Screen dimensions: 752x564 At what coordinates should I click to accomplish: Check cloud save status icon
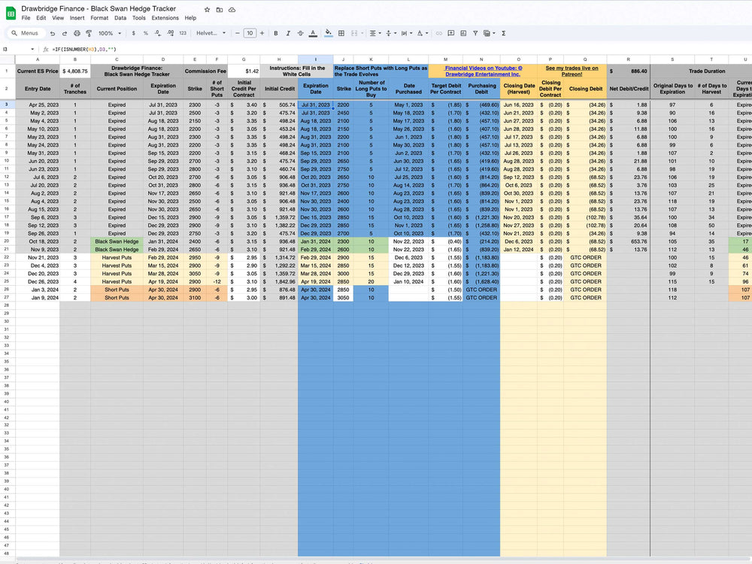232,10
